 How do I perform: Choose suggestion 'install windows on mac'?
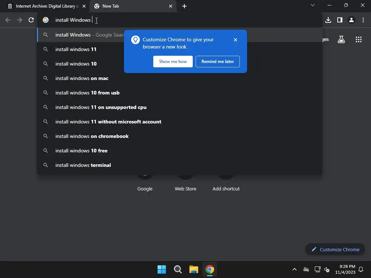tap(180, 78)
